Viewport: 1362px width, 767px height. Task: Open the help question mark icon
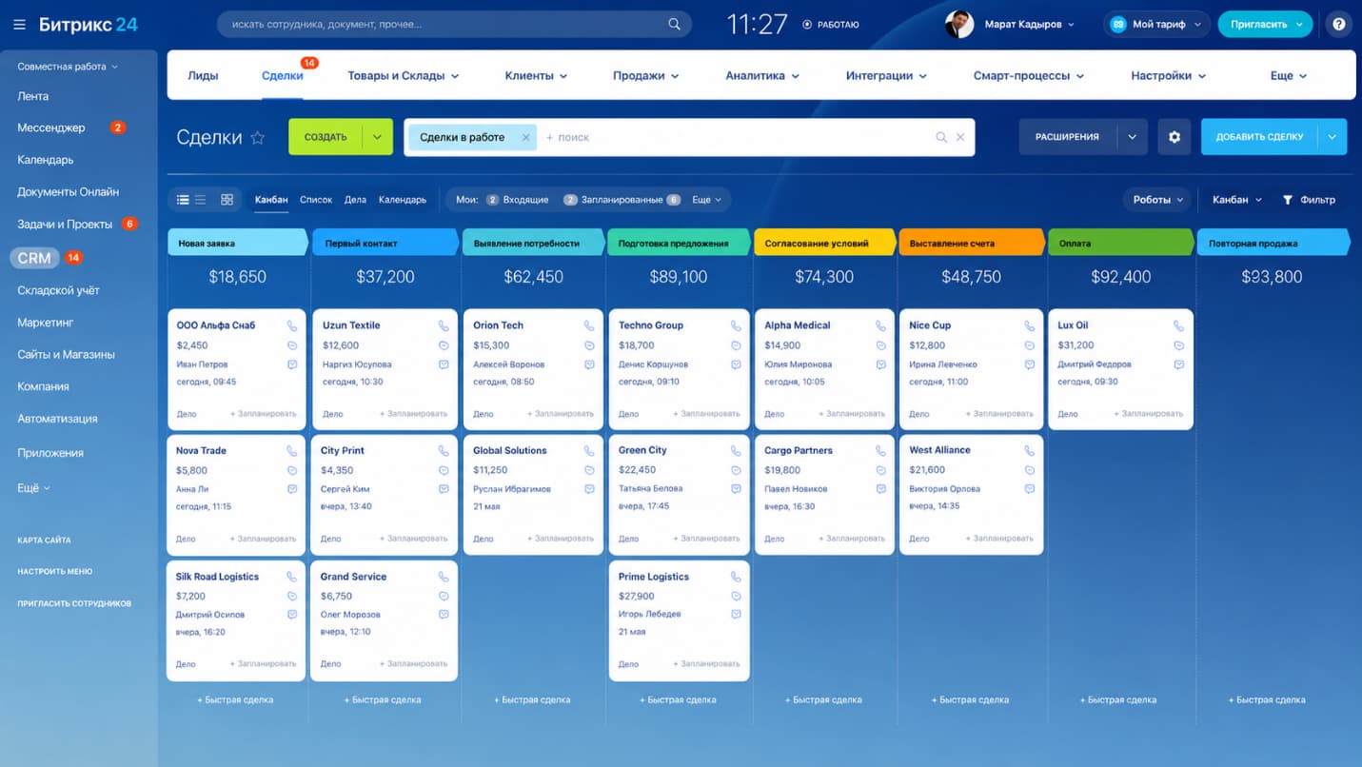click(x=1338, y=25)
